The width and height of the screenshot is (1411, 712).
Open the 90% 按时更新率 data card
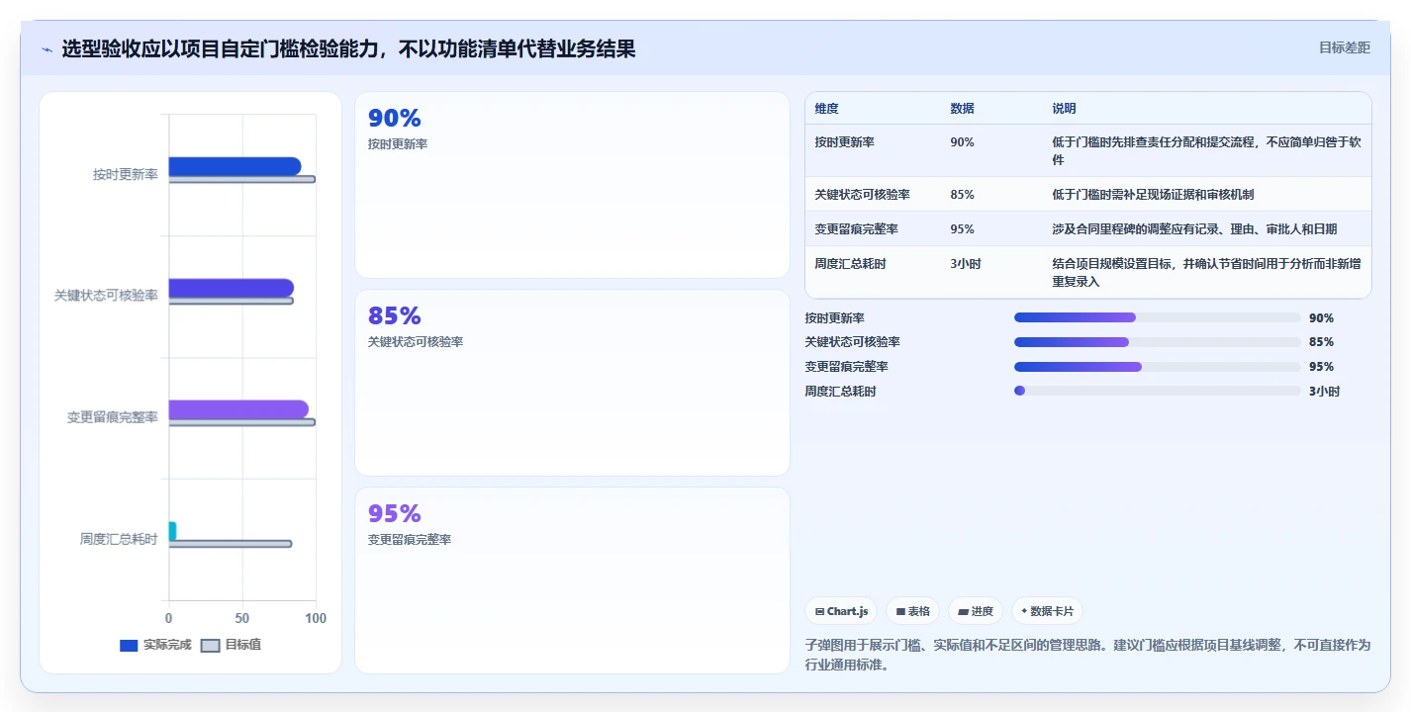[572, 185]
